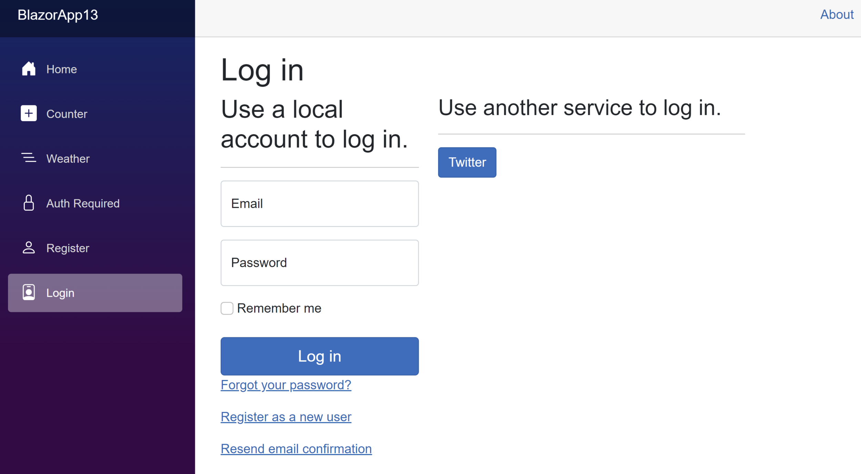The height and width of the screenshot is (474, 861).
Task: Click the Weather list icon
Action: click(29, 158)
